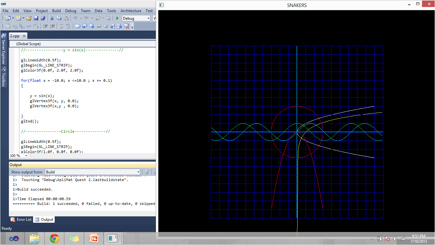Click the Find Message in Code icon in the Output toolbar

tap(147, 172)
